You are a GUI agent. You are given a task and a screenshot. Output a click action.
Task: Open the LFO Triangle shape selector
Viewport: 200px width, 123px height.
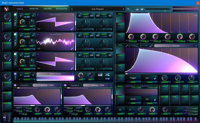[x=176, y=46]
